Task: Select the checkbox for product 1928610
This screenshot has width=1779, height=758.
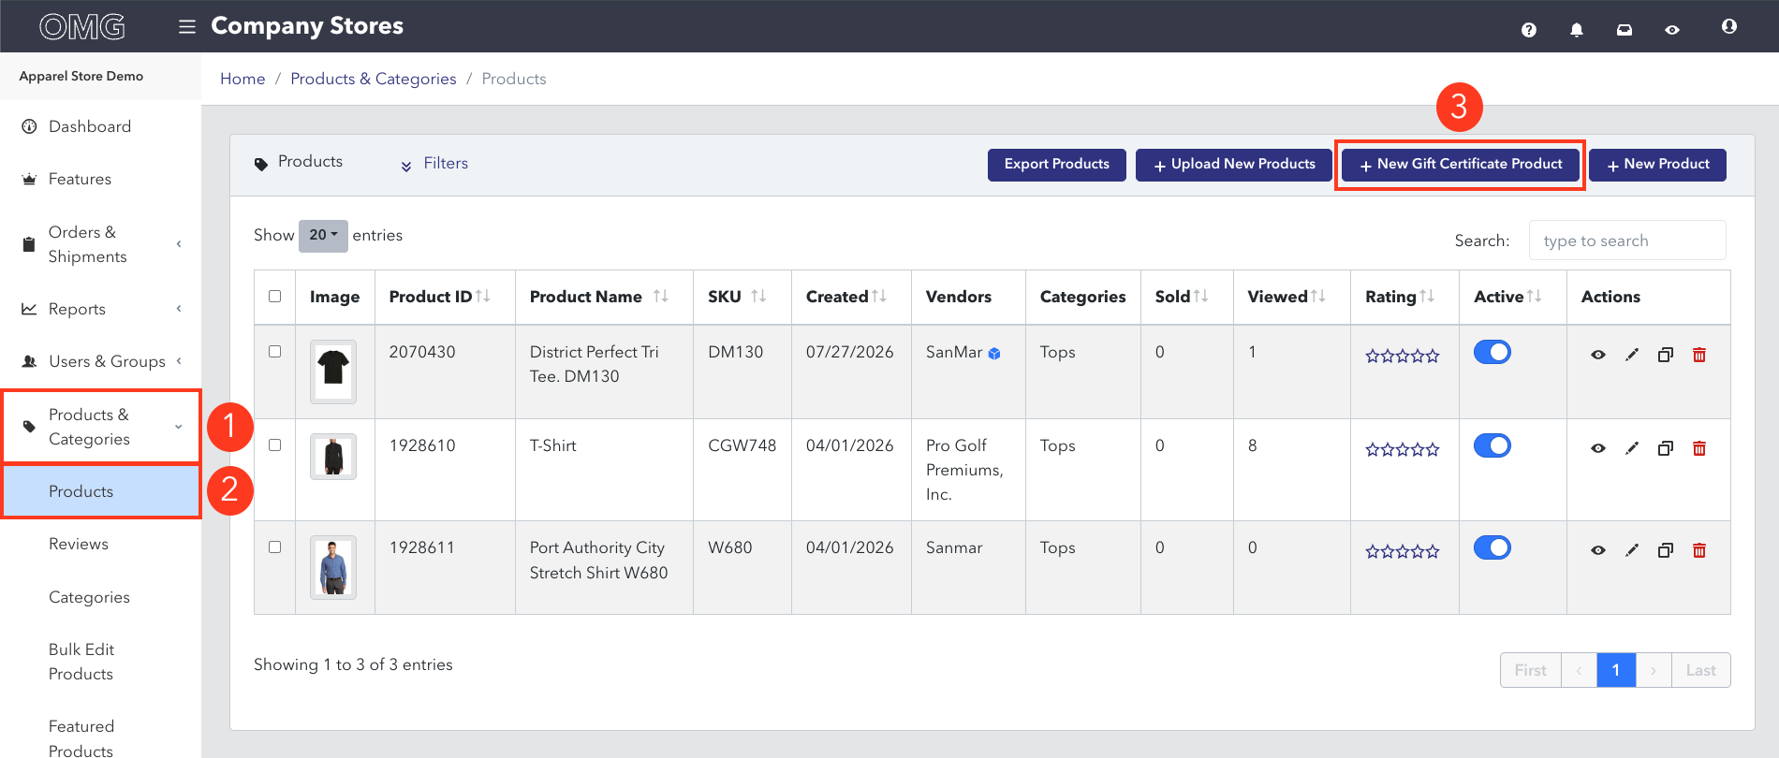Action: pos(274,445)
